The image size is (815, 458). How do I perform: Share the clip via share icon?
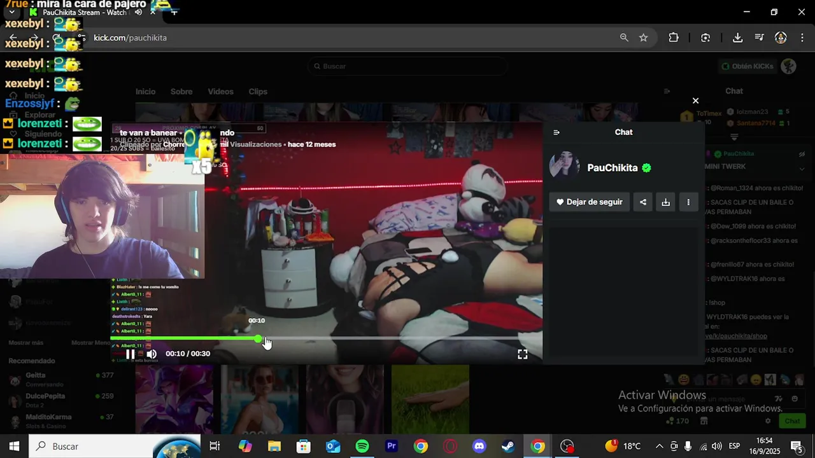[x=643, y=202]
